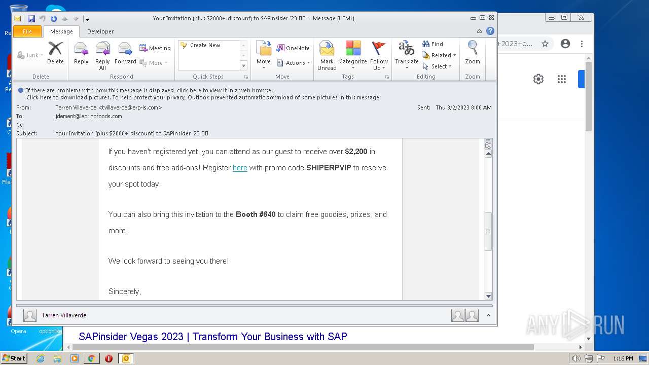Open the Zoom dialog
The height and width of the screenshot is (365, 649).
coord(473,53)
